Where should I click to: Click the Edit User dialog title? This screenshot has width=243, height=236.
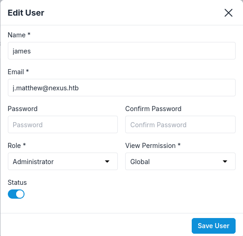[26, 13]
